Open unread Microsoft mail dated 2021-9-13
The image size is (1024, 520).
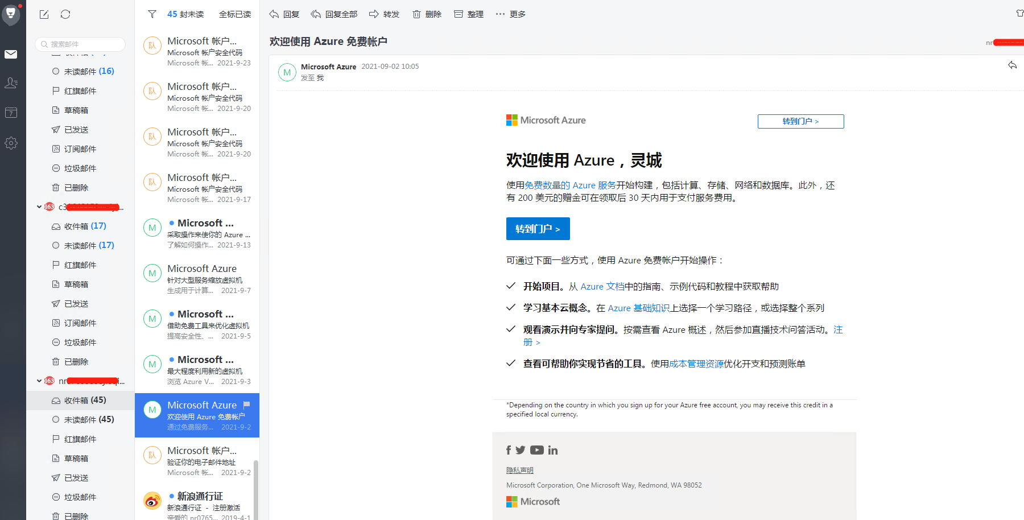click(197, 233)
